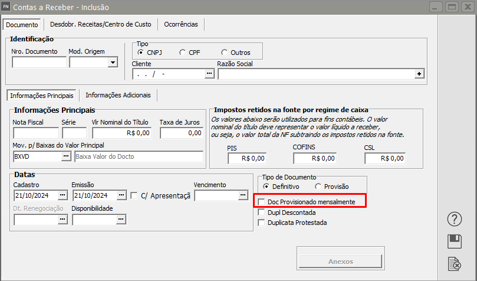
Task: Click the save floppy disk icon
Action: (455, 241)
